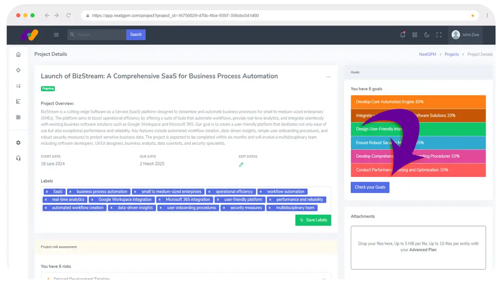This screenshot has height=286, width=503.
Task: Remove the business process automation label
Action: click(x=70, y=191)
